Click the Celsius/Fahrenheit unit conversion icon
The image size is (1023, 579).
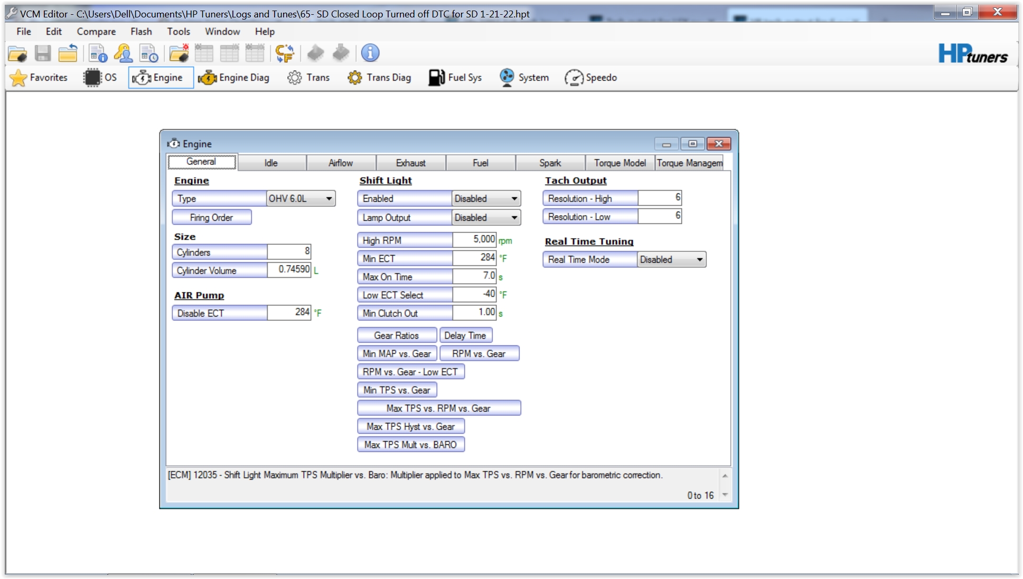(285, 53)
